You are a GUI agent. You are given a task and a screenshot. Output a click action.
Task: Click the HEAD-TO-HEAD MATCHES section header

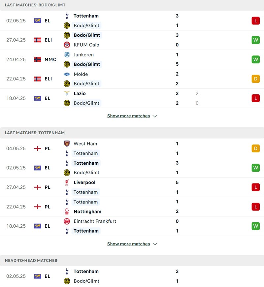pyautogui.click(x=31, y=261)
